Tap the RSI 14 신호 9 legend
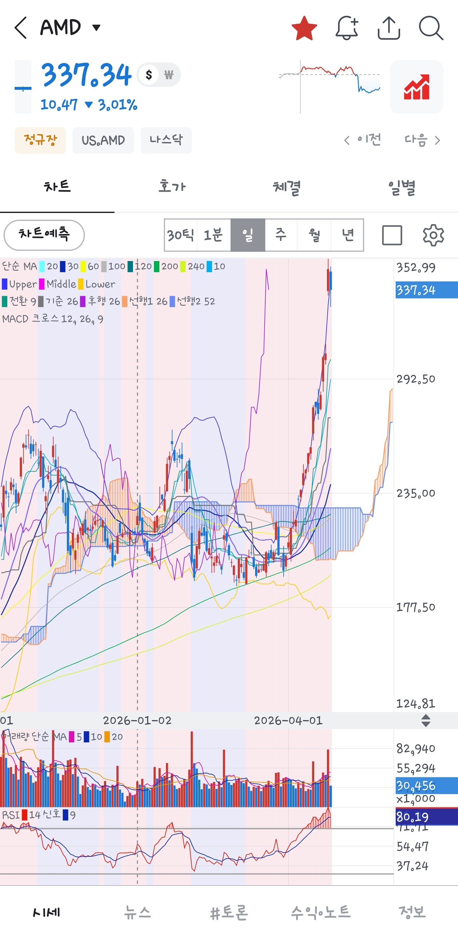Viewport: 458px width, 941px height. pyautogui.click(x=39, y=815)
